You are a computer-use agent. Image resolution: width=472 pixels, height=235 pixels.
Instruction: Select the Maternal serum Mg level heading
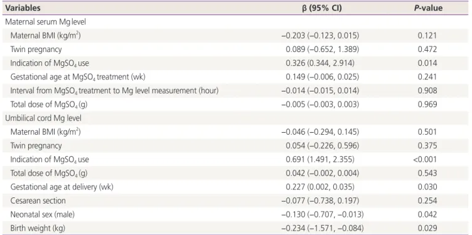(x=45, y=22)
